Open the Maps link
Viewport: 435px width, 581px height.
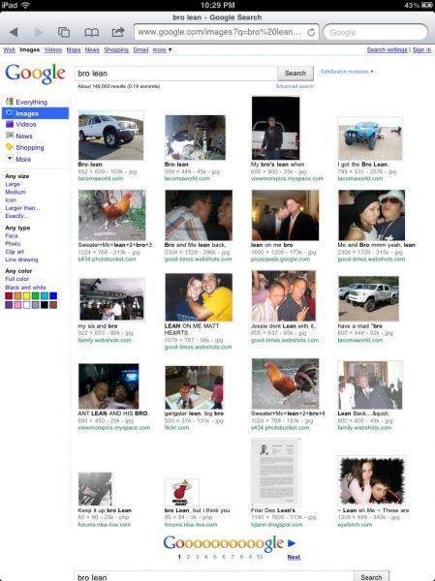(x=74, y=50)
